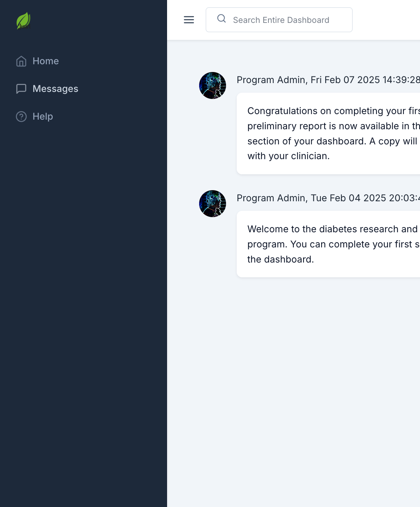Open Messages from the sidebar
Screen dimensions: 420x507
click(55, 89)
